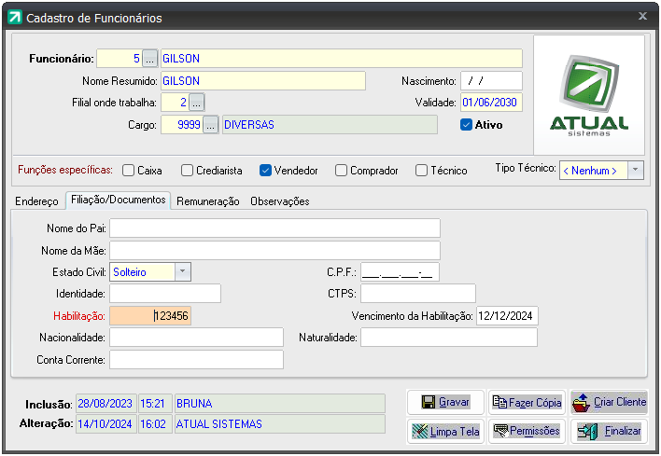
Task: Click Alteração user ATUAL SISTEMAS
Action: [x=280, y=423]
